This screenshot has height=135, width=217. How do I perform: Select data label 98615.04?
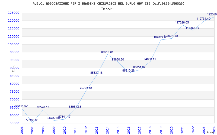(107, 52)
